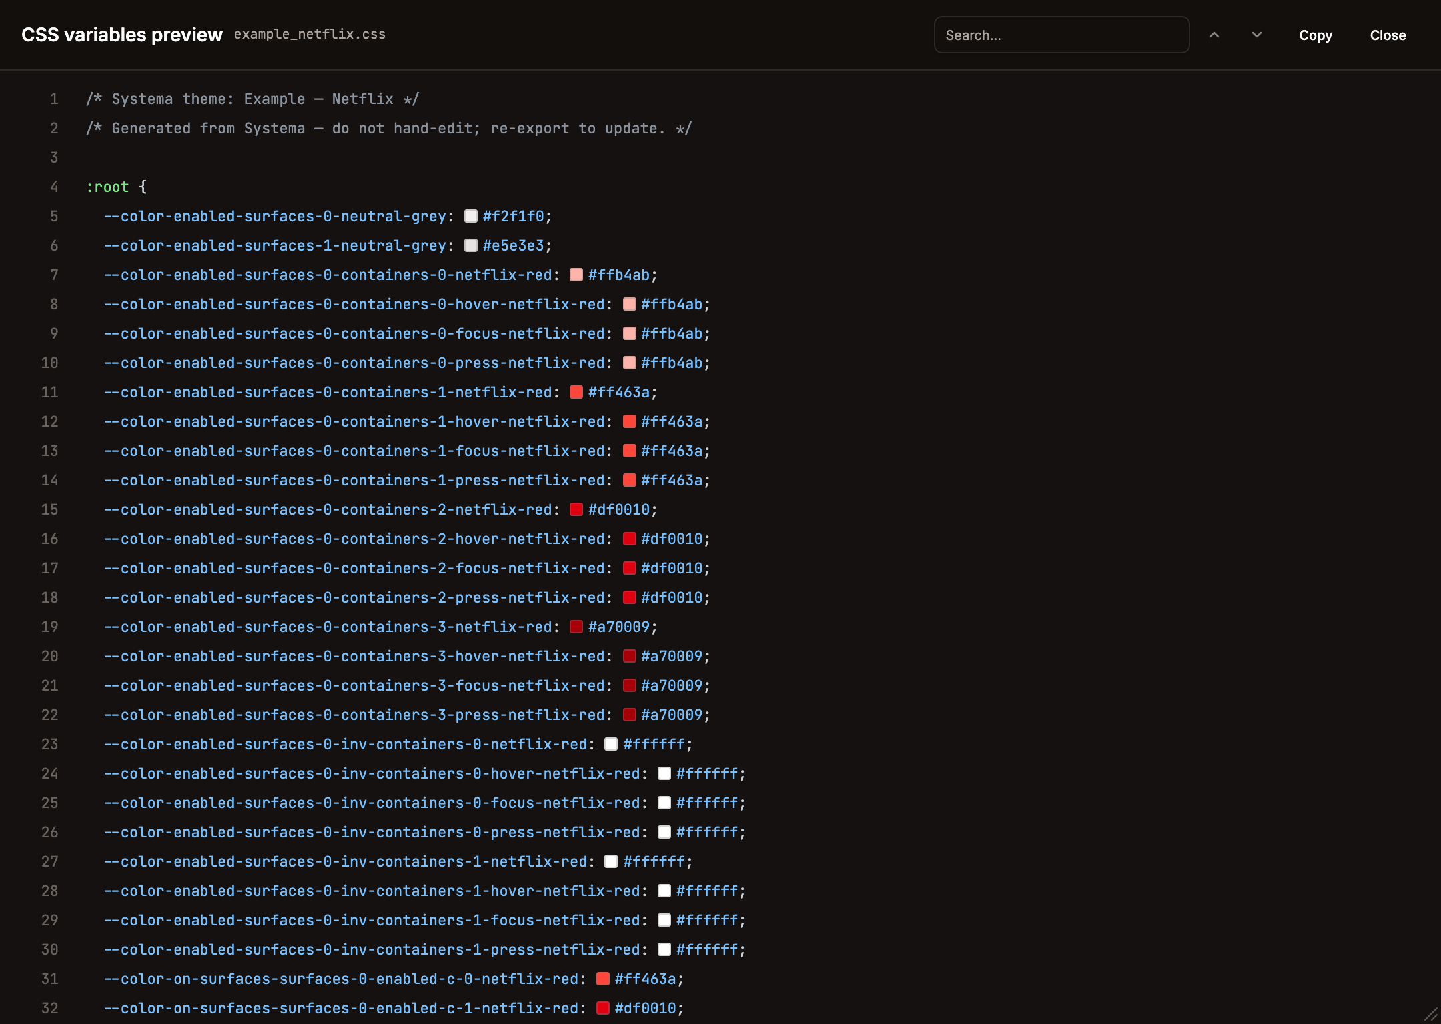Click the #df0010 swatch on line 15
Viewport: 1441px width, 1024px height.
pos(576,509)
